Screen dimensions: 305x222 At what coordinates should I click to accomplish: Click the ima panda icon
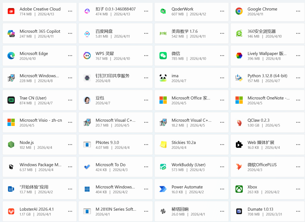coord(163,78)
